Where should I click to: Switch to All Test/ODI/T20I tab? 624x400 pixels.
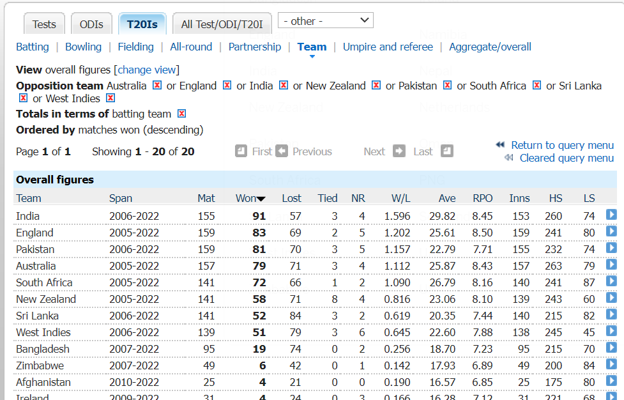222,24
